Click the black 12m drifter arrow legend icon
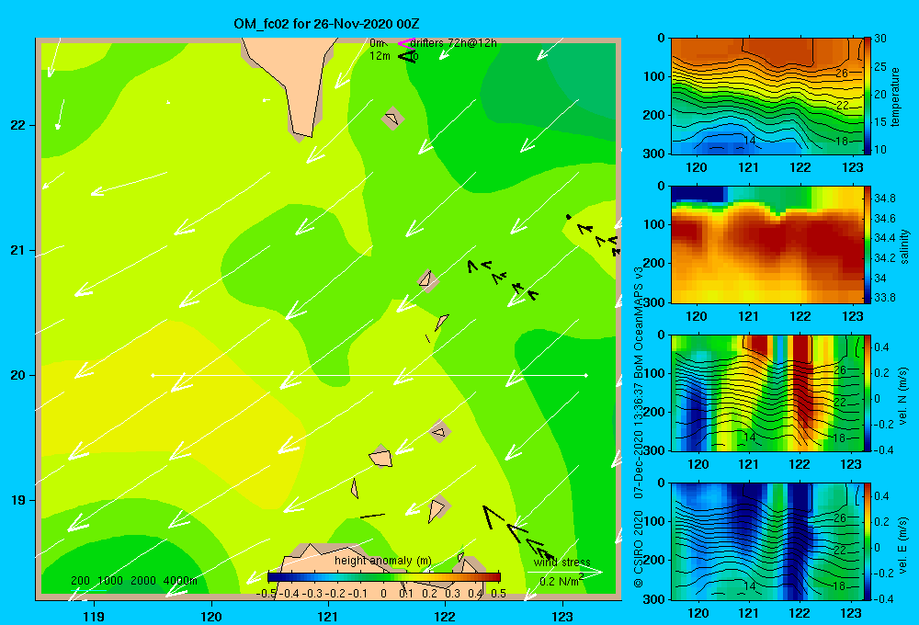This screenshot has height=625, width=919. coord(407,56)
